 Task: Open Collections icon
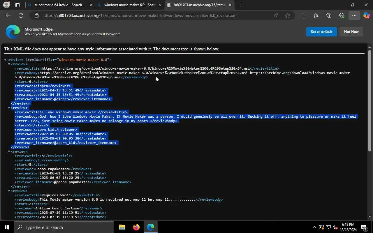[x=329, y=15]
